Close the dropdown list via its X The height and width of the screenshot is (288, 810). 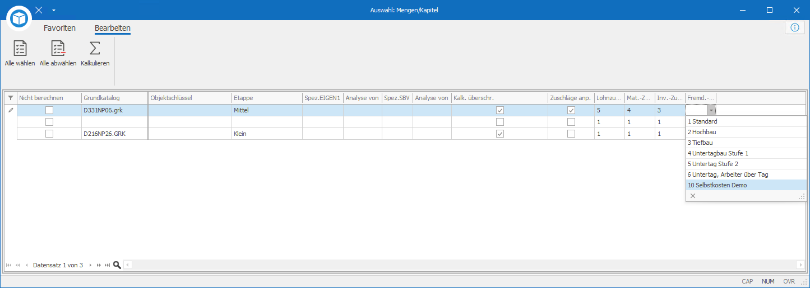click(x=693, y=196)
